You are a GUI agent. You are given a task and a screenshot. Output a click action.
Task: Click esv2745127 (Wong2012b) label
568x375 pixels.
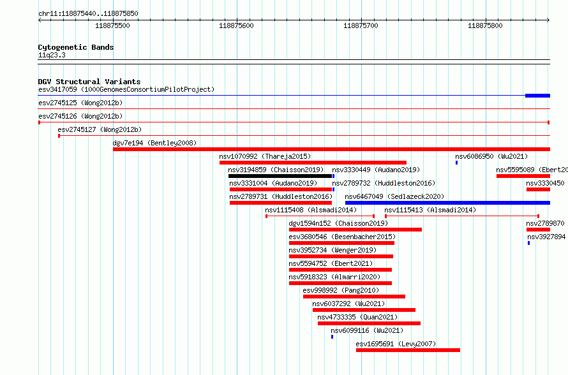pos(100,129)
